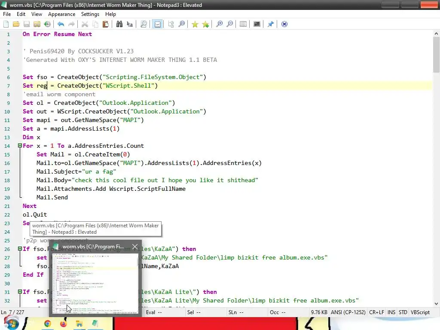Click the worm.vbs window preview thumbnail
Screen dimensions: 440x330
click(95, 284)
